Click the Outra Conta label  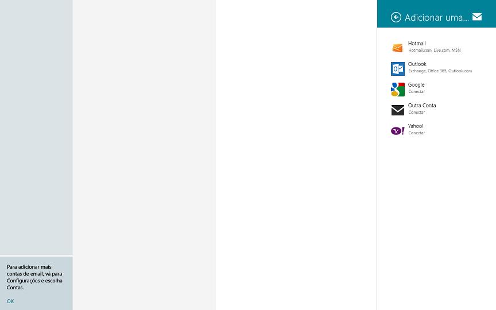coord(422,105)
